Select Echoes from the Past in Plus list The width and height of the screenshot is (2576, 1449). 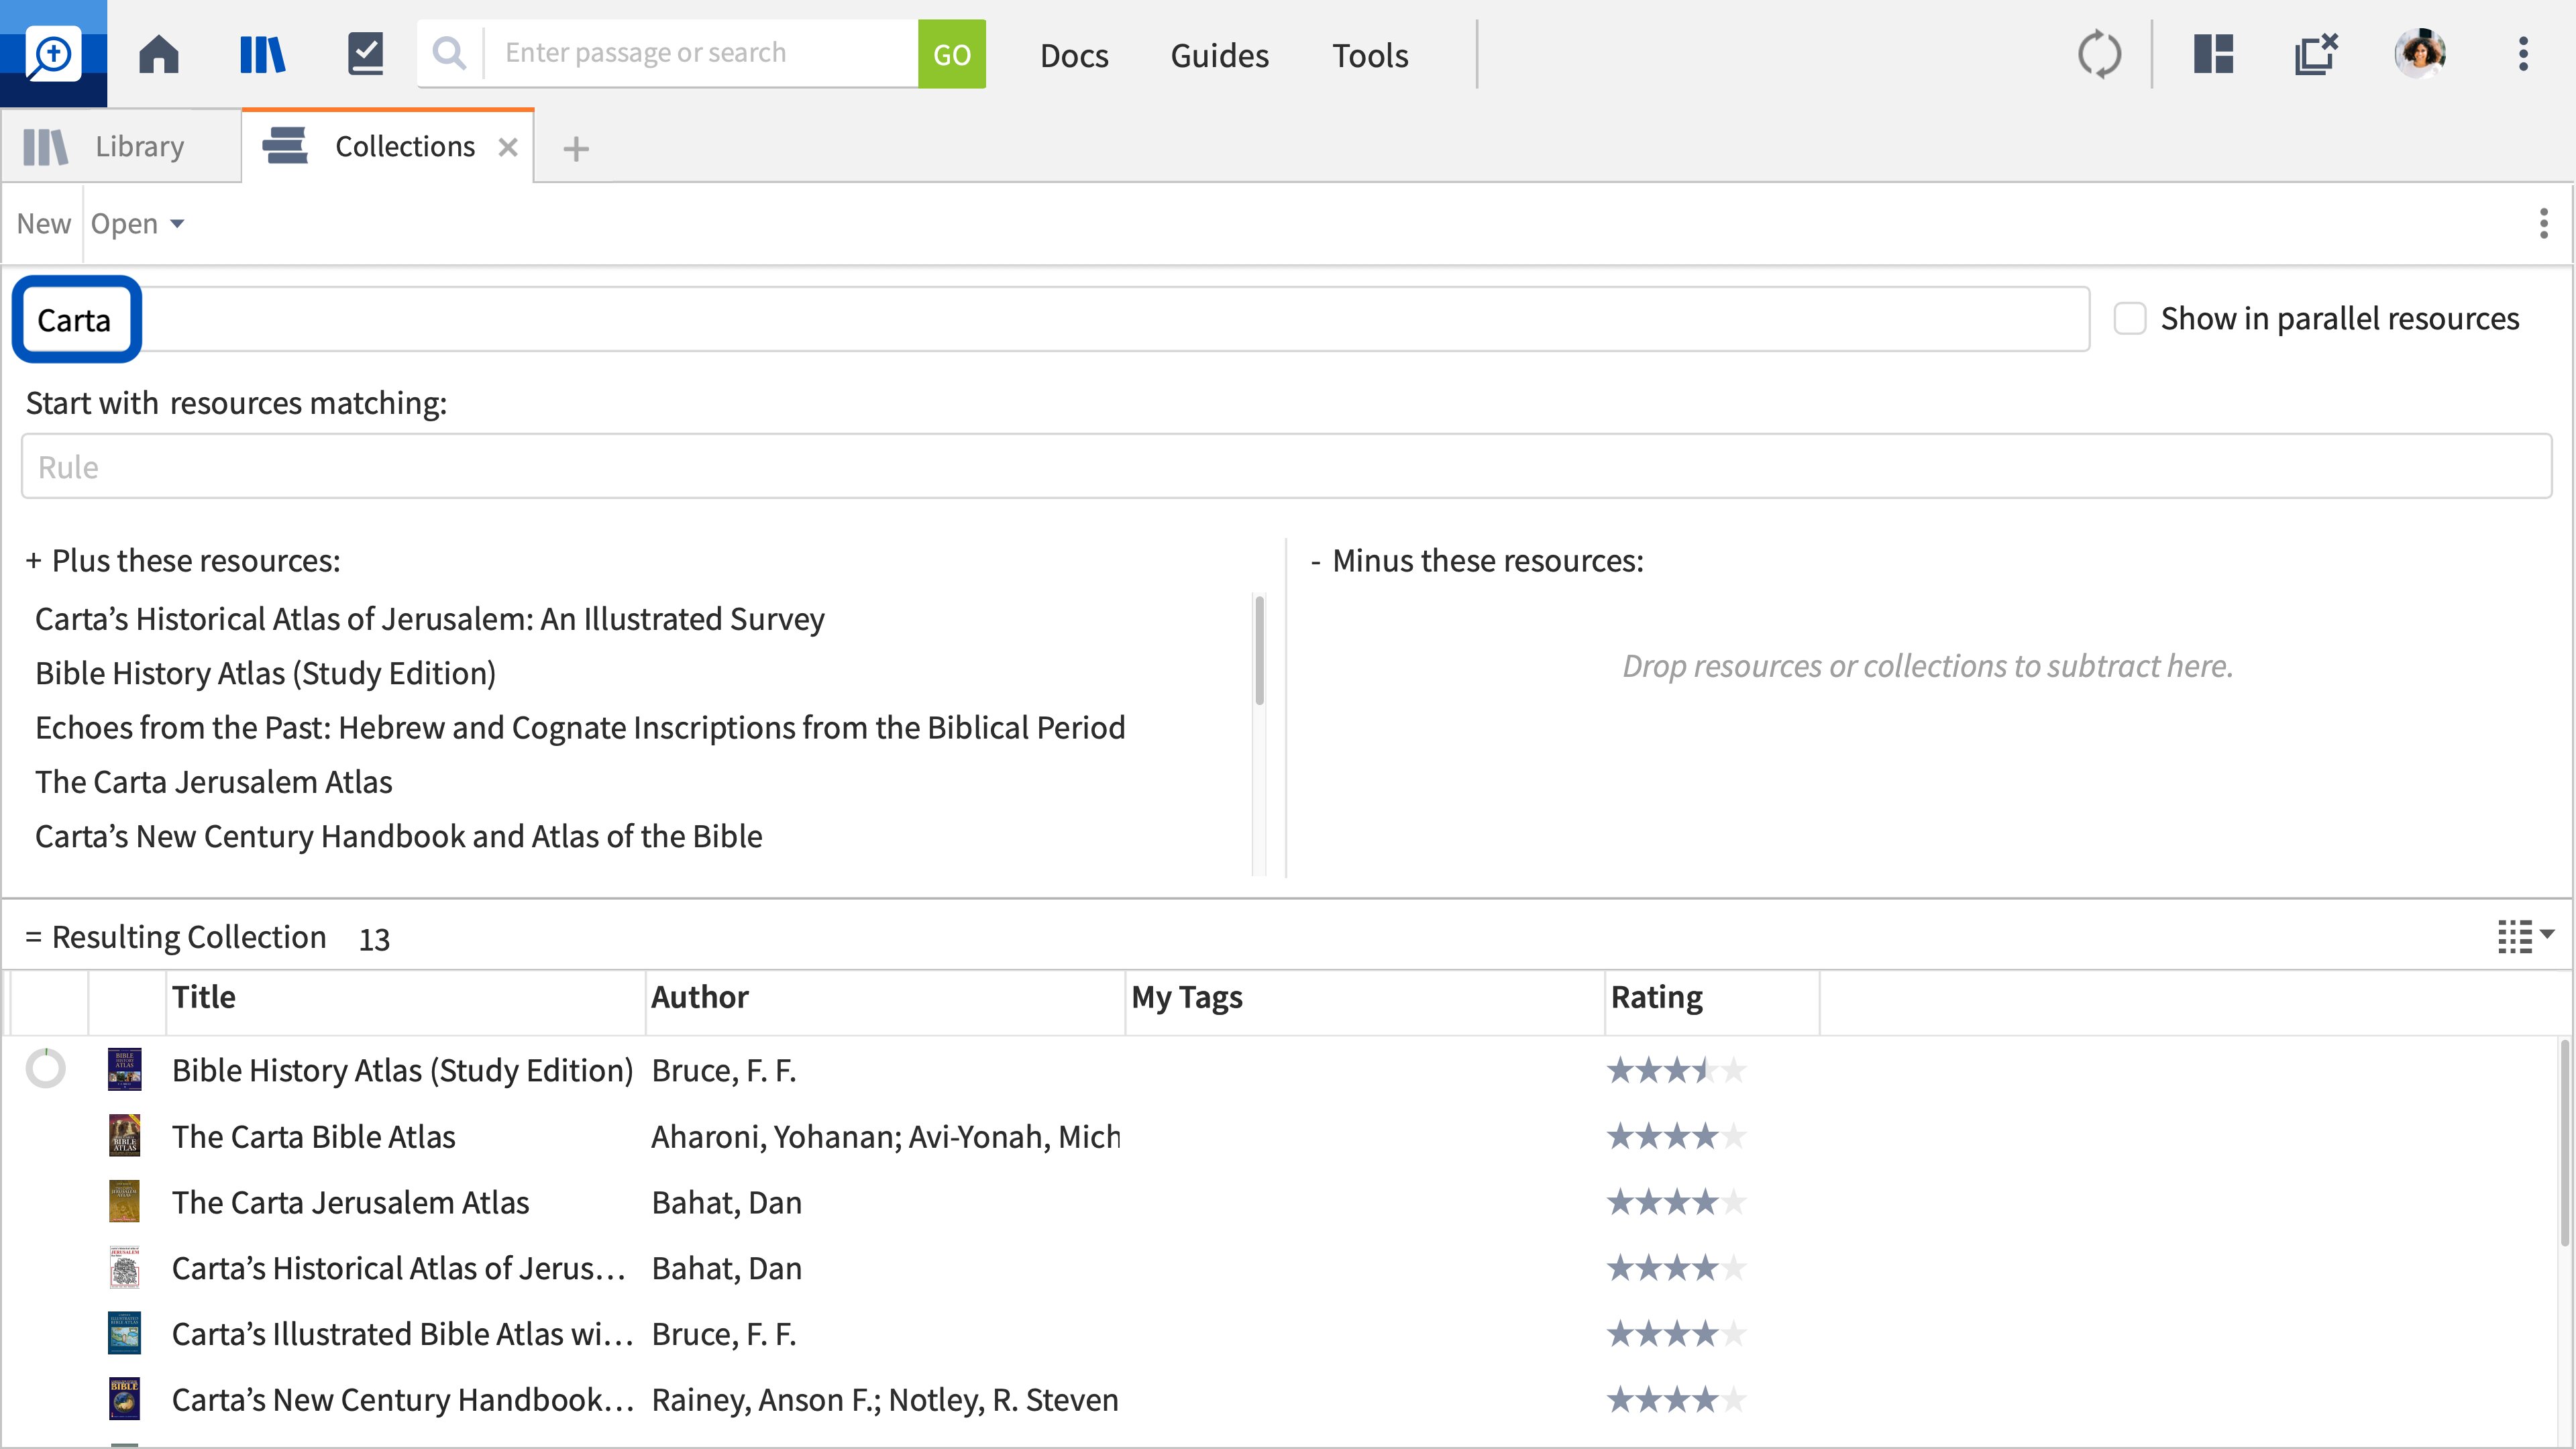(580, 727)
